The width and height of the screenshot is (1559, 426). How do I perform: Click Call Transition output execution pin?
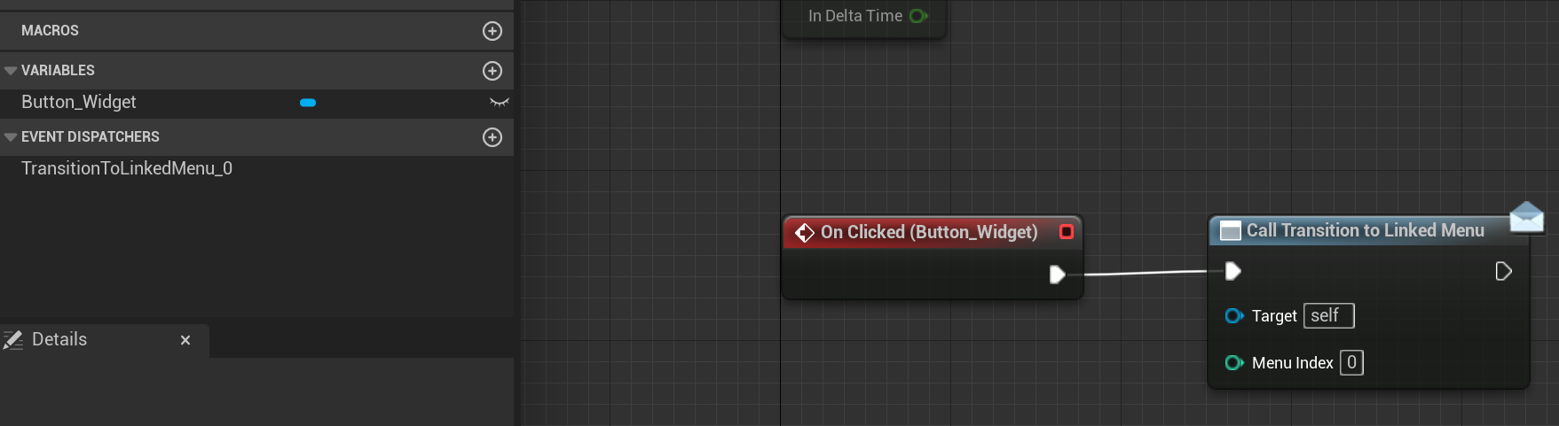click(x=1503, y=271)
